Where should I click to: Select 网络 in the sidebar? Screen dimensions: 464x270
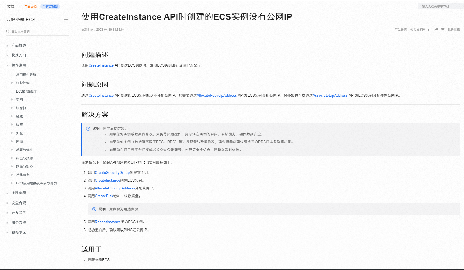click(x=20, y=142)
